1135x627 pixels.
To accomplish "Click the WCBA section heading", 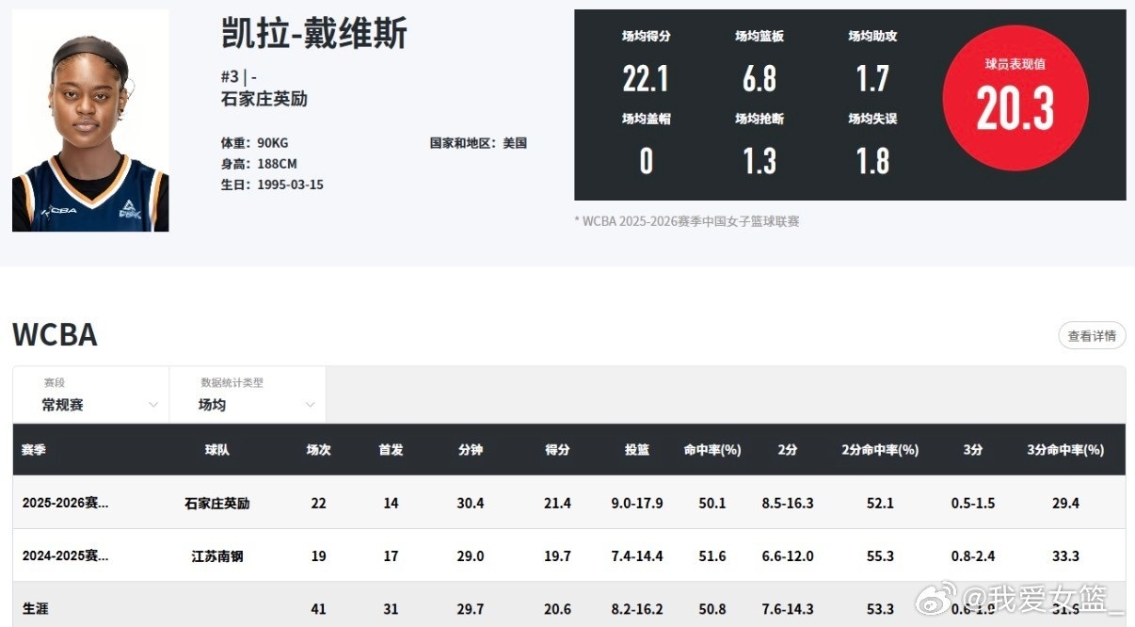I will 55,334.
